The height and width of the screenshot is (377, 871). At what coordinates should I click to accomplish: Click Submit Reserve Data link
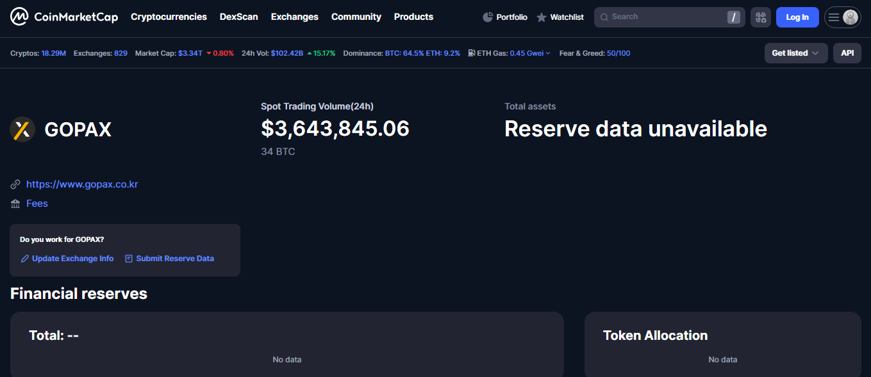click(175, 259)
